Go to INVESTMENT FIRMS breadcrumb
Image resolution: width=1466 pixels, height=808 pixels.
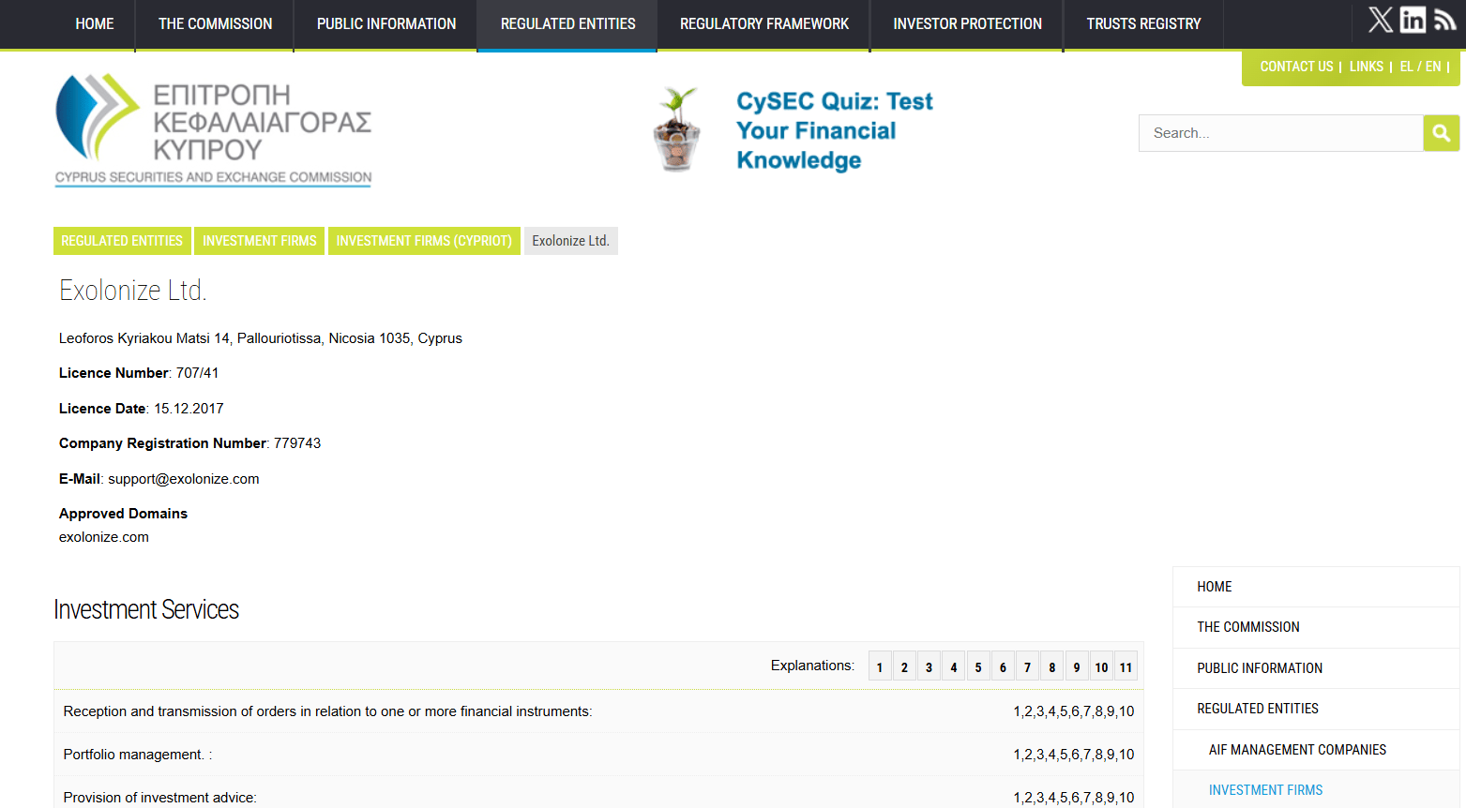[260, 241]
